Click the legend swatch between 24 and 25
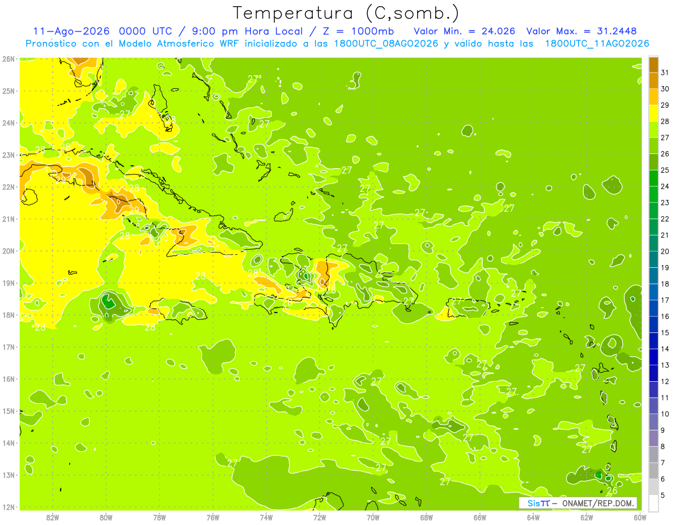This screenshot has height=525, width=680. coord(653,178)
